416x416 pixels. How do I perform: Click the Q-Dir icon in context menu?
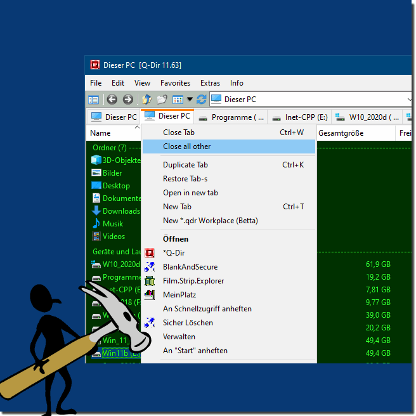tap(150, 253)
